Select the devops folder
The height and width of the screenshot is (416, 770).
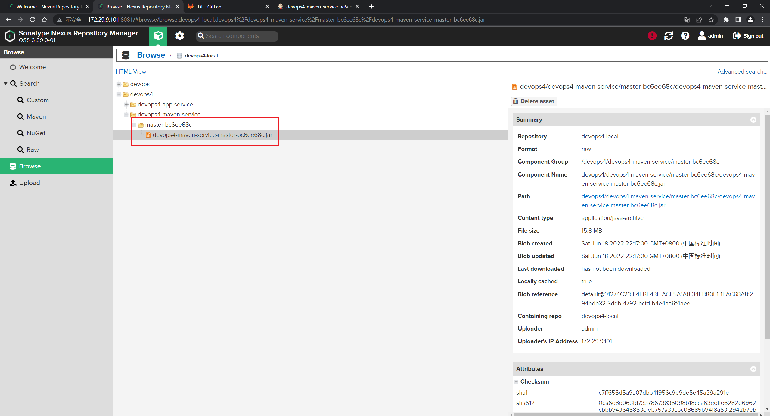(140, 84)
